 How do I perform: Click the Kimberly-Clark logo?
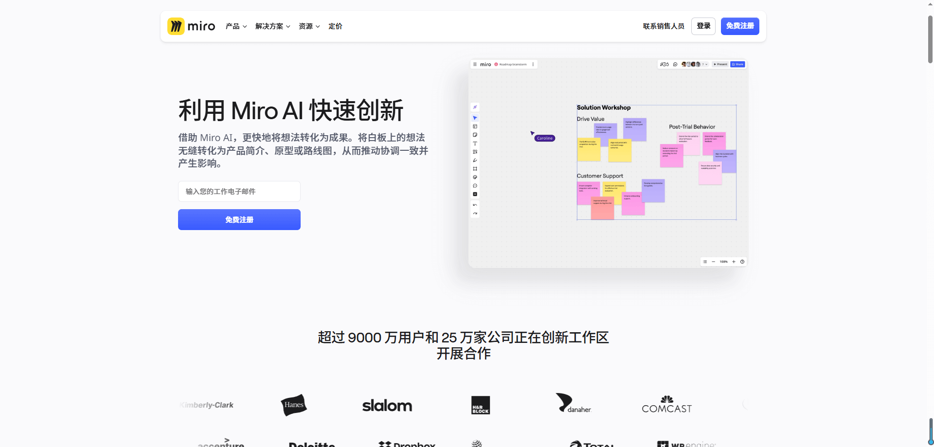point(206,405)
